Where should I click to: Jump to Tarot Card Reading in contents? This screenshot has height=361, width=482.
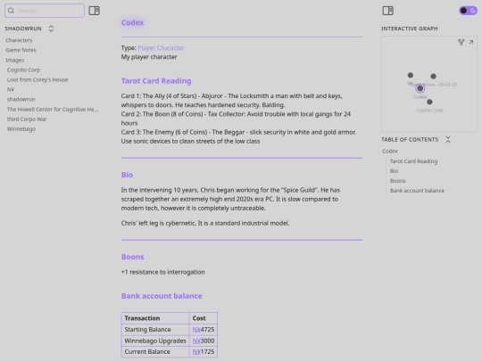click(x=413, y=161)
